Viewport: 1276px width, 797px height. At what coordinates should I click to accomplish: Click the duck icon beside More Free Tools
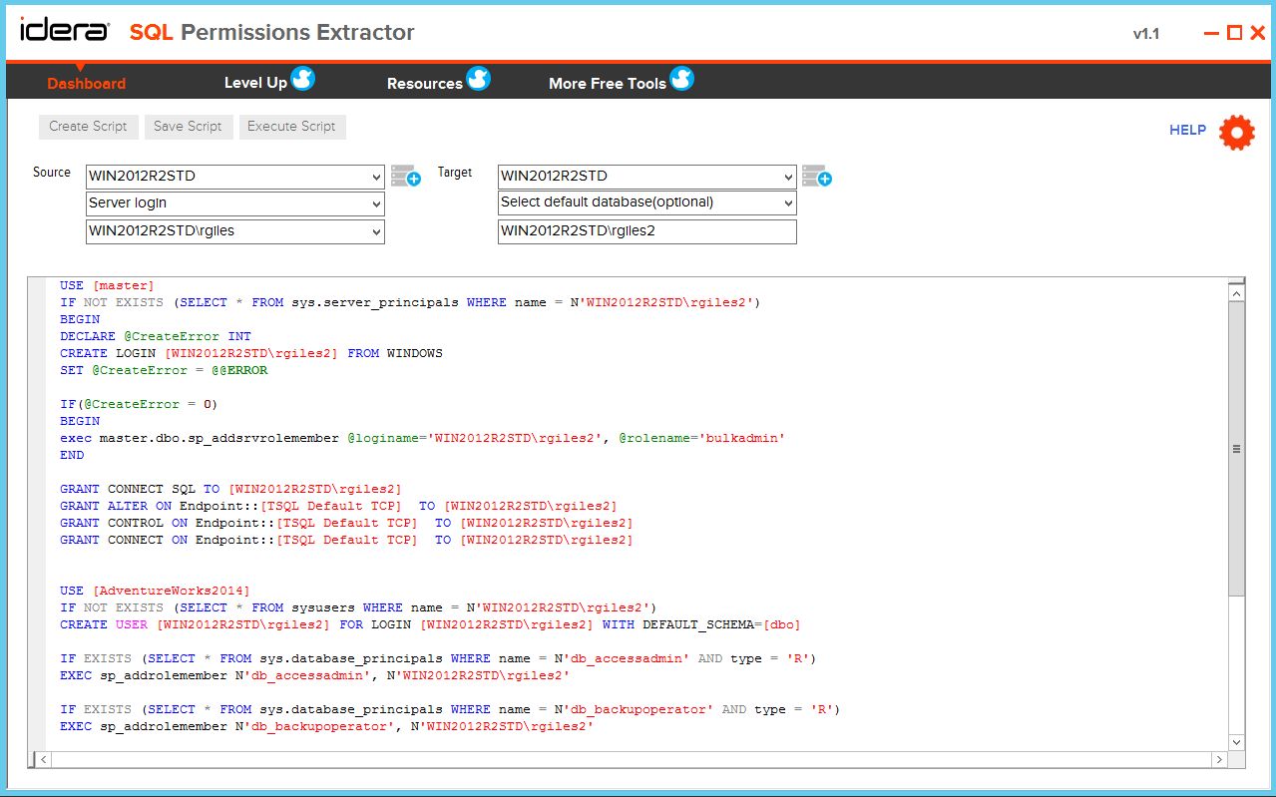[682, 79]
